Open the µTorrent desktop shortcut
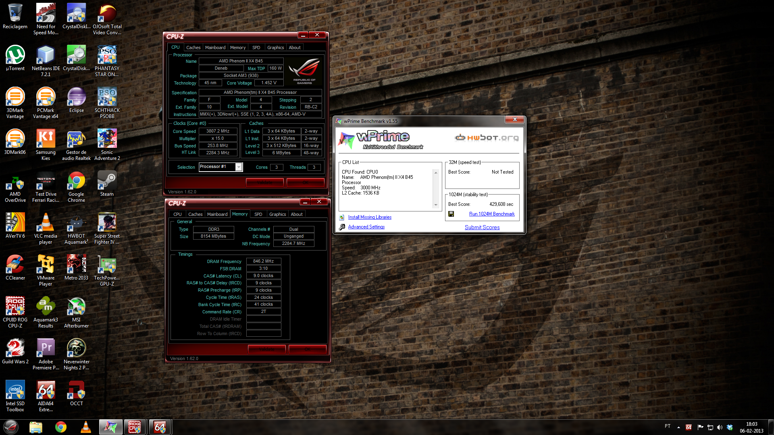774x435 pixels. pyautogui.click(x=15, y=58)
